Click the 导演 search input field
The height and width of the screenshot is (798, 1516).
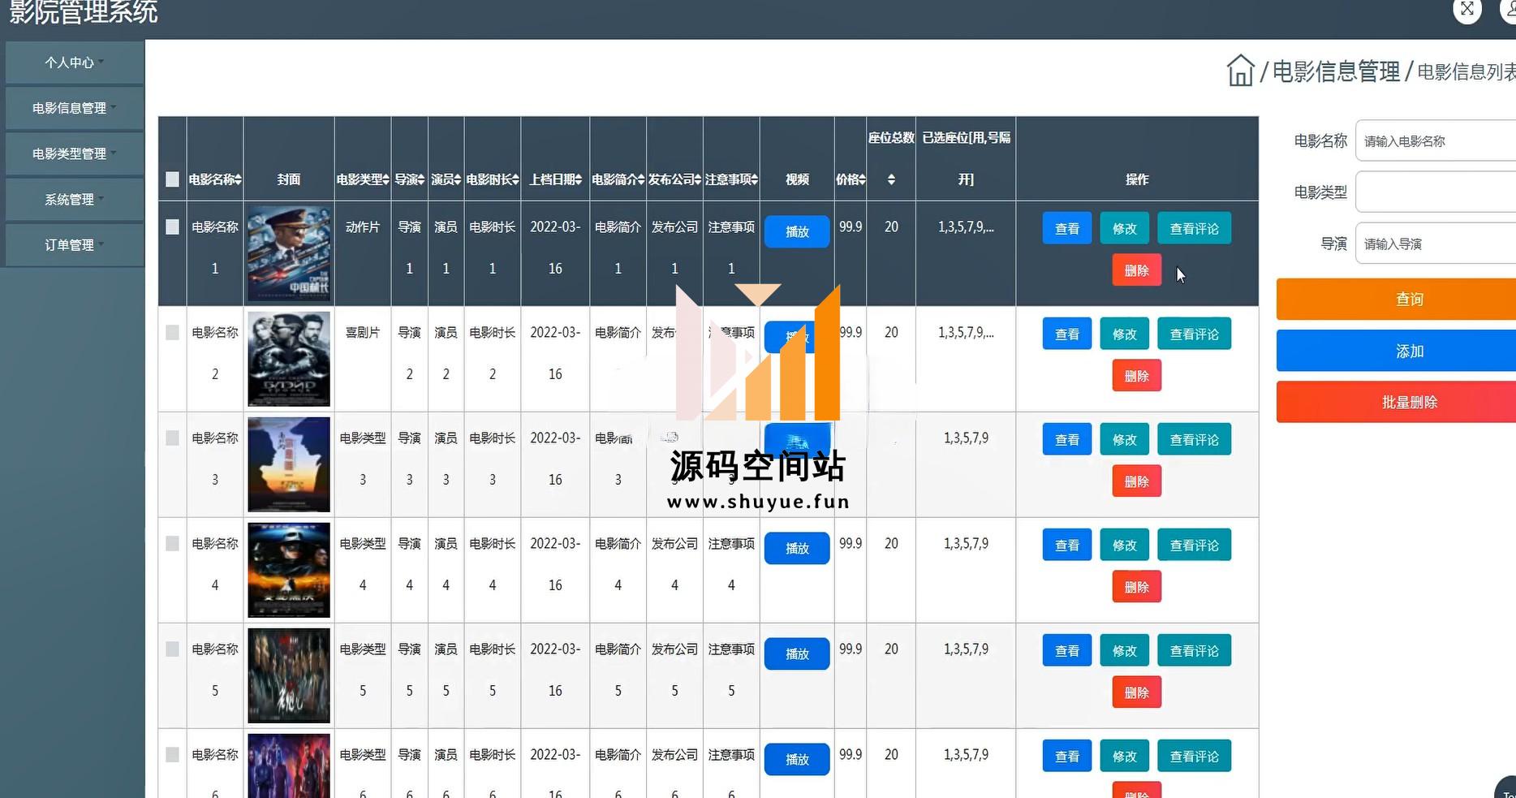point(1435,244)
